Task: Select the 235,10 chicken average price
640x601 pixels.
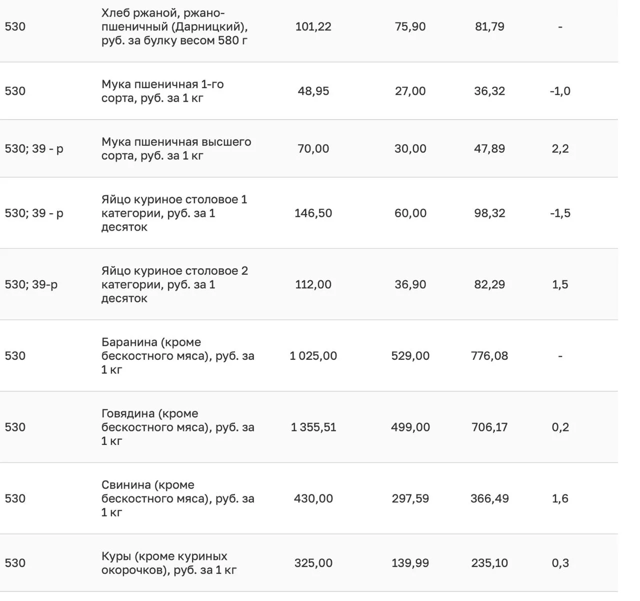Action: point(489,563)
